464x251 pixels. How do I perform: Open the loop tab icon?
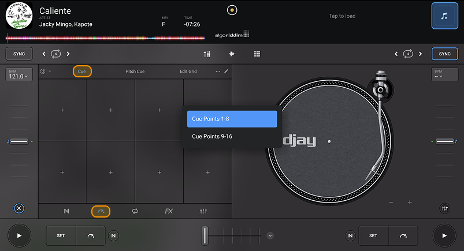click(x=135, y=211)
